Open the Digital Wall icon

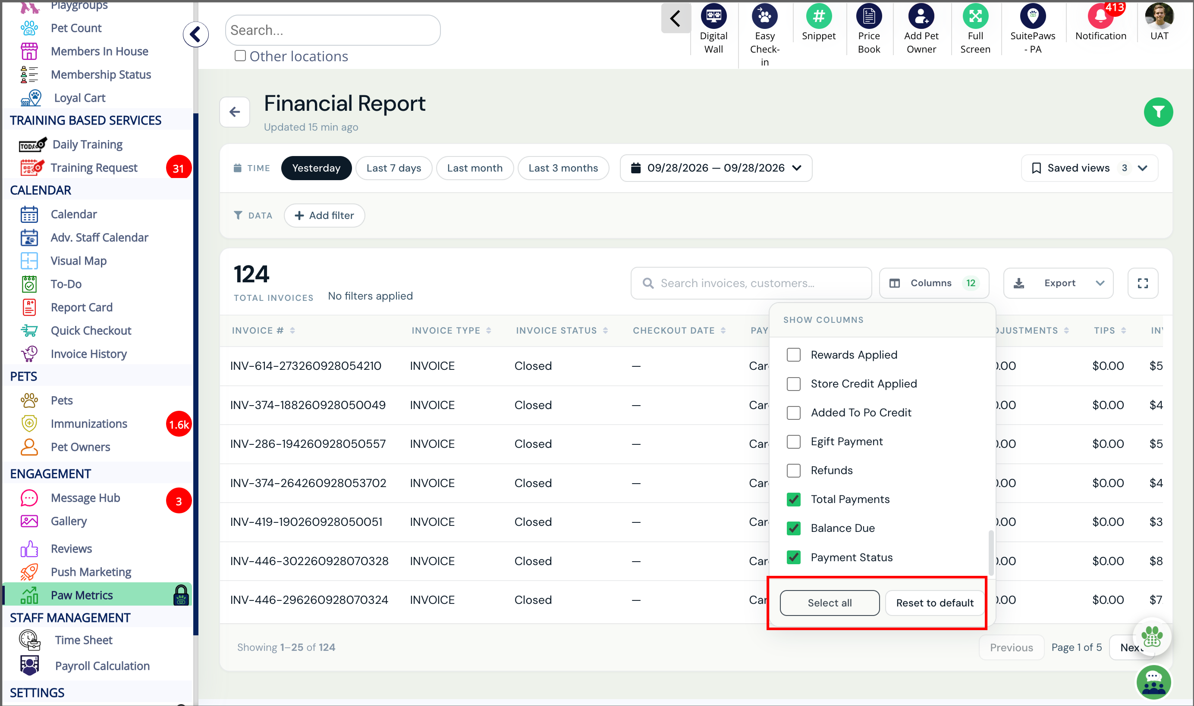[713, 17]
